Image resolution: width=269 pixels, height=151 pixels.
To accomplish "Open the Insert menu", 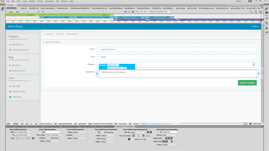I will pyautogui.click(x=25, y=1).
